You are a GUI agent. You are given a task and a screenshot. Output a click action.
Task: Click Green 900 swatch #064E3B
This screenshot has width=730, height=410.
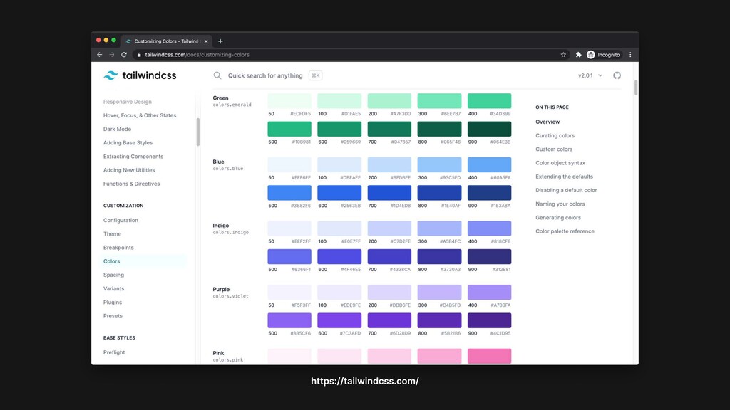(489, 129)
